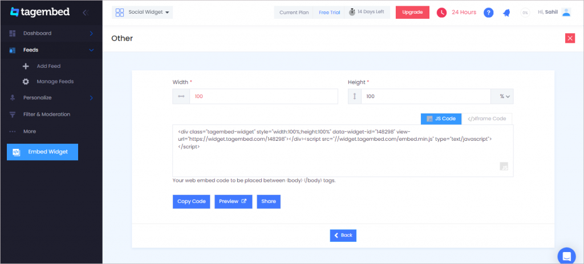
Task: Expand the Personalize chevron
Action: 91,98
